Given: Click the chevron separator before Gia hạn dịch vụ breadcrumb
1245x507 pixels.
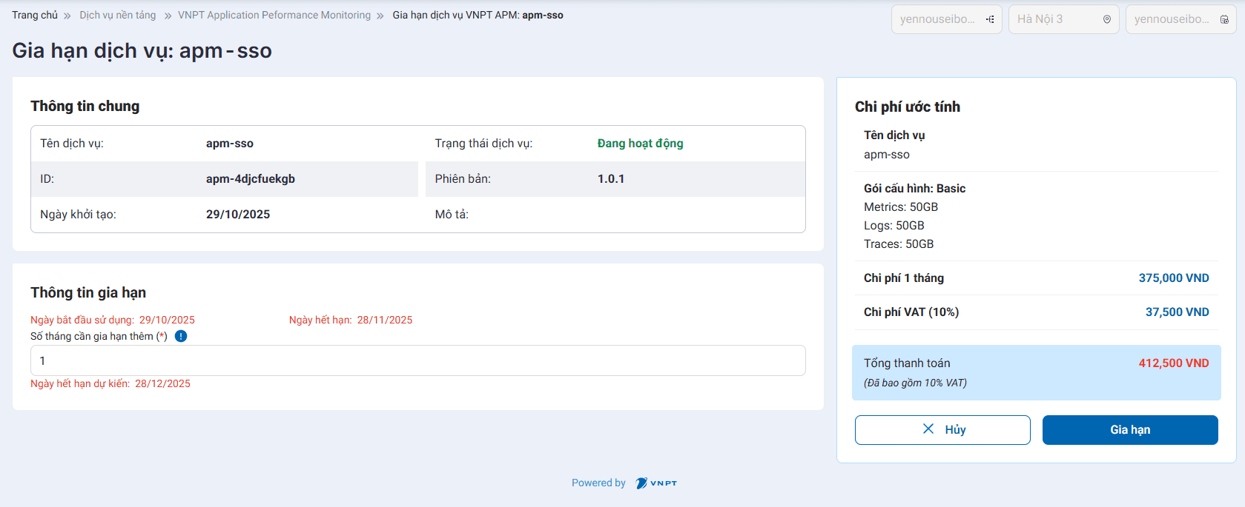Looking at the screenshot, I should (x=380, y=16).
